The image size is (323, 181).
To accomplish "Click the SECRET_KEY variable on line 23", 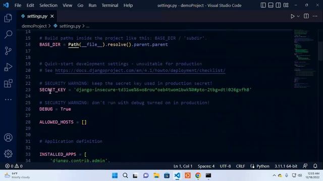I will tap(52, 89).
